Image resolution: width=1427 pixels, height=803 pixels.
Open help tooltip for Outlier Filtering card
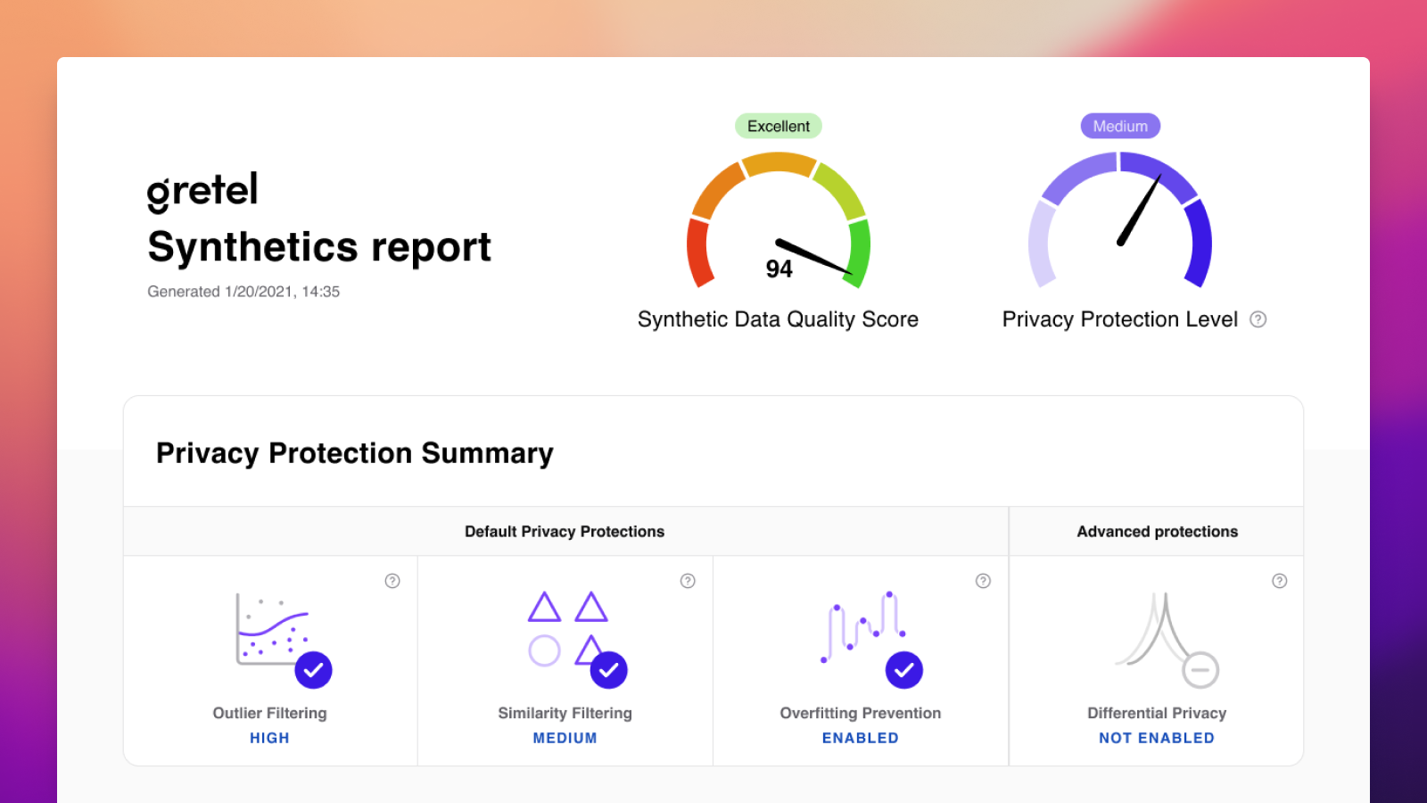pos(392,581)
